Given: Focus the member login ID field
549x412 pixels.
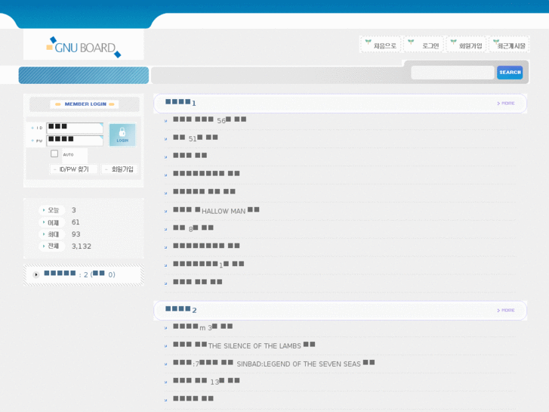Looking at the screenshot, I should [75, 128].
